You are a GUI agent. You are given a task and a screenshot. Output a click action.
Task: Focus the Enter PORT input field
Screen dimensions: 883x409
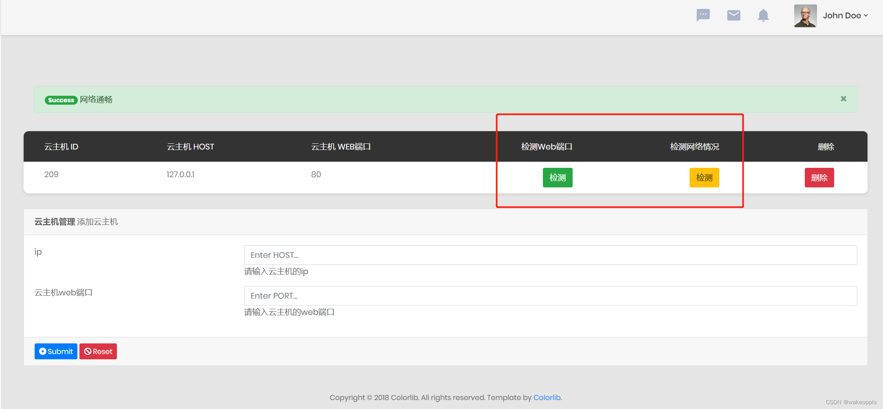550,296
